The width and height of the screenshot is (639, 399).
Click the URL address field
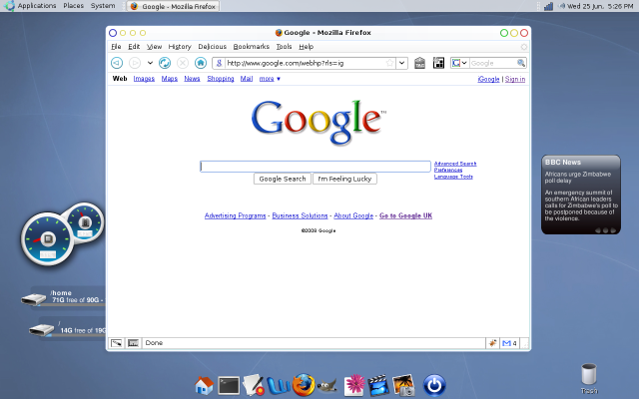pos(305,63)
